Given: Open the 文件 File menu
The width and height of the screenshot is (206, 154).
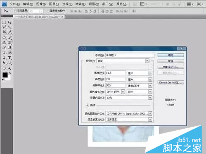Looking at the screenshot, I should coord(15,4).
